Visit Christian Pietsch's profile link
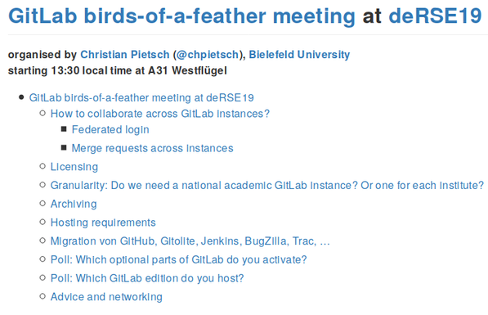 pyautogui.click(x=125, y=55)
